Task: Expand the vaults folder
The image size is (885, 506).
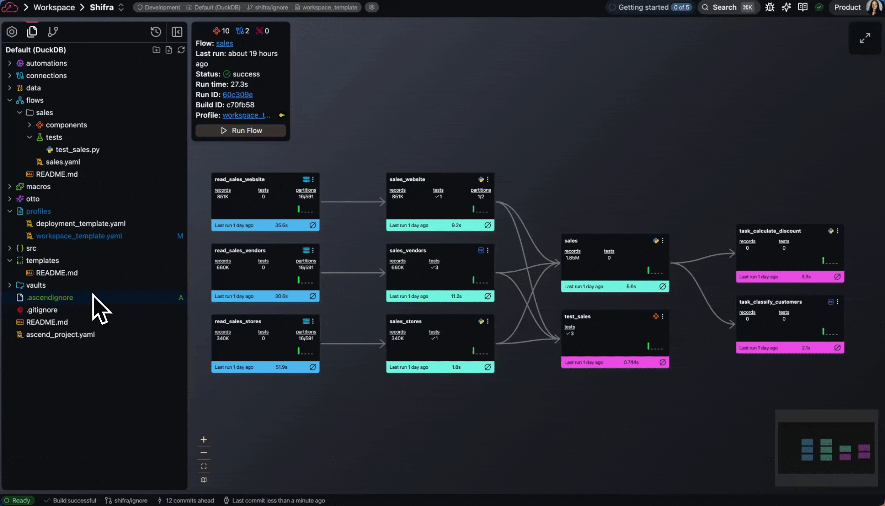Action: (10, 285)
